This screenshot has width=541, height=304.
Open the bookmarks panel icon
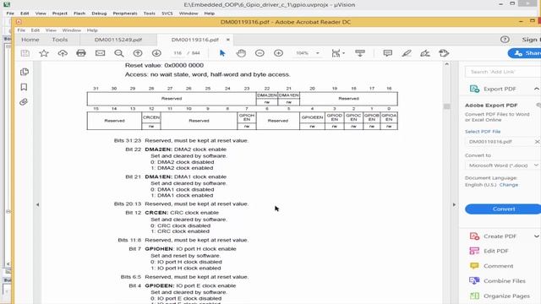tap(24, 87)
